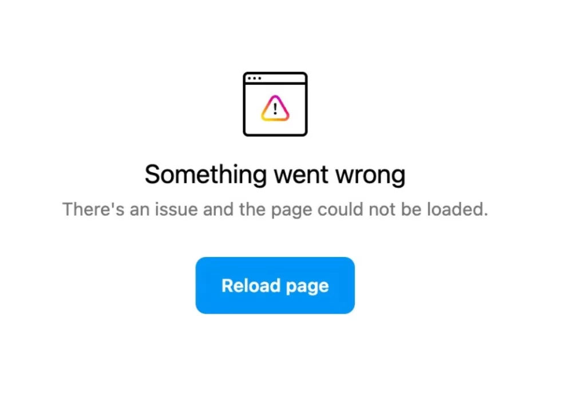Click the leftmost dot in icon's title bar
586x400 pixels.
[250, 78]
